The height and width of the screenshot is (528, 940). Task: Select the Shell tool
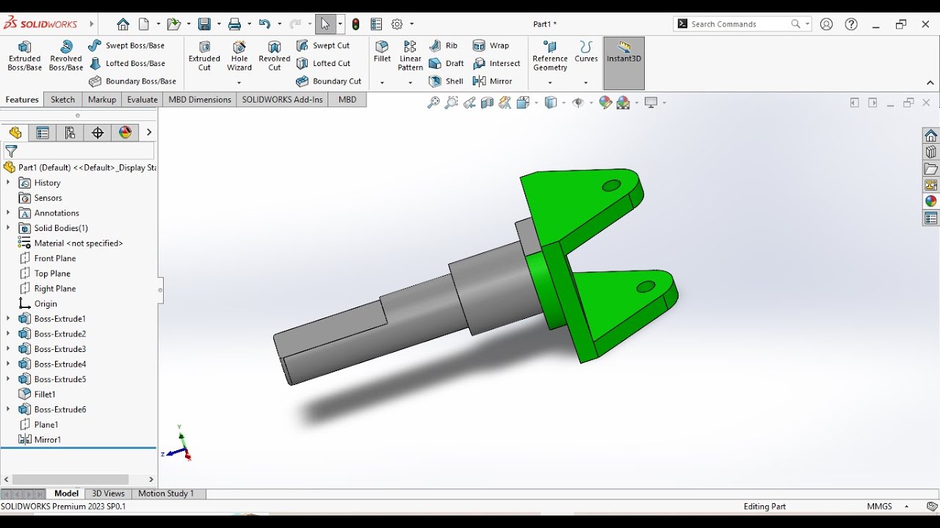446,81
